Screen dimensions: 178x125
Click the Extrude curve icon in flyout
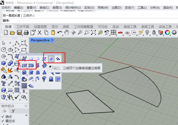pos(24,72)
